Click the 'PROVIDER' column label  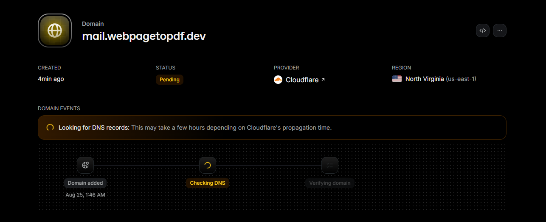tap(287, 68)
